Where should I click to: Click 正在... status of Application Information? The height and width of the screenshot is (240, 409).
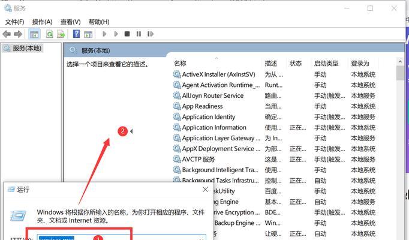click(297, 127)
